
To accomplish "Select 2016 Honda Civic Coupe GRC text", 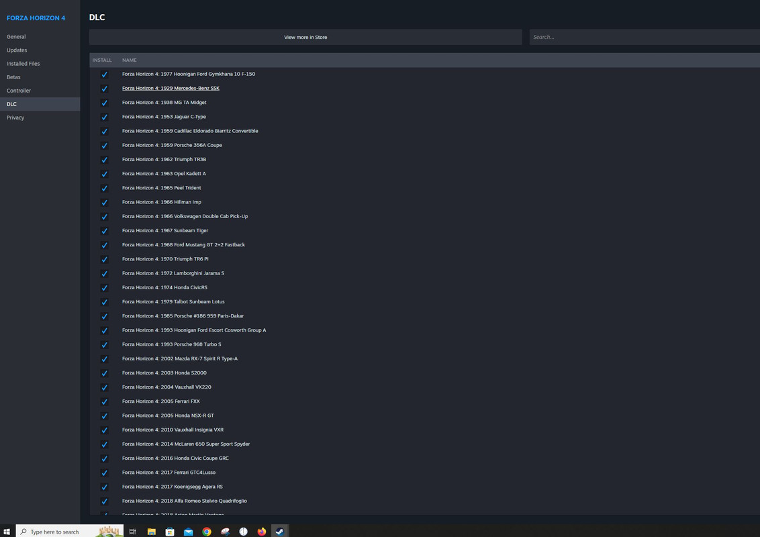I will [175, 458].
